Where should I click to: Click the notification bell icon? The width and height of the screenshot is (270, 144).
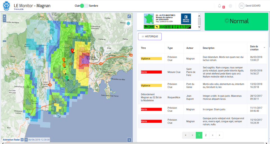pyautogui.click(x=220, y=6)
